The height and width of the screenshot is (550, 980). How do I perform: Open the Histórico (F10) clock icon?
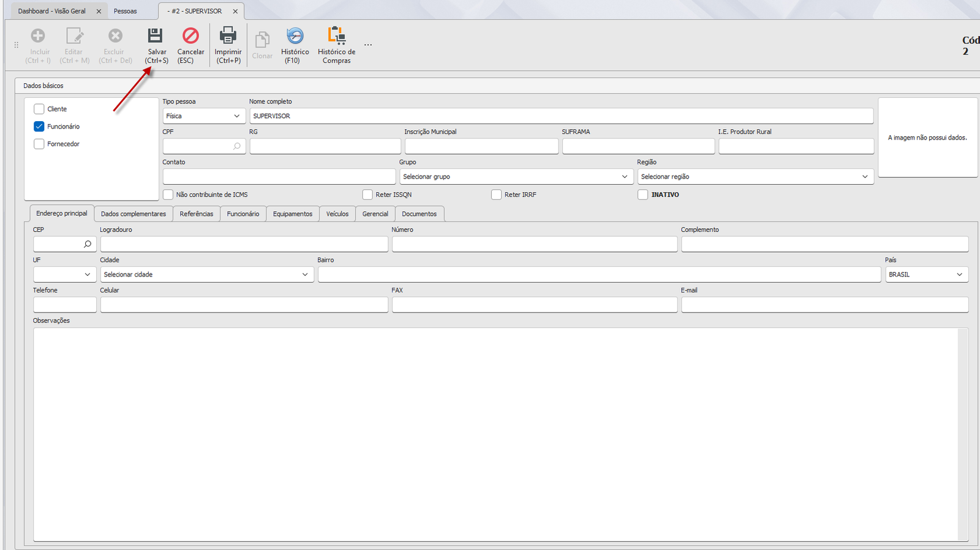[295, 35]
